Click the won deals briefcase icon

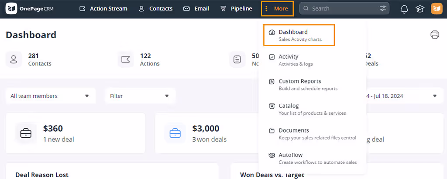175,133
